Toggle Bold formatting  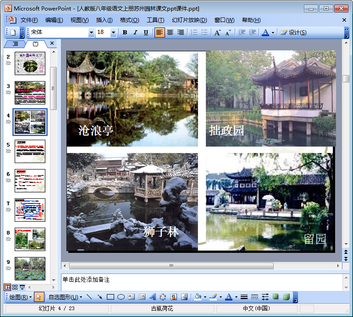click(125, 33)
